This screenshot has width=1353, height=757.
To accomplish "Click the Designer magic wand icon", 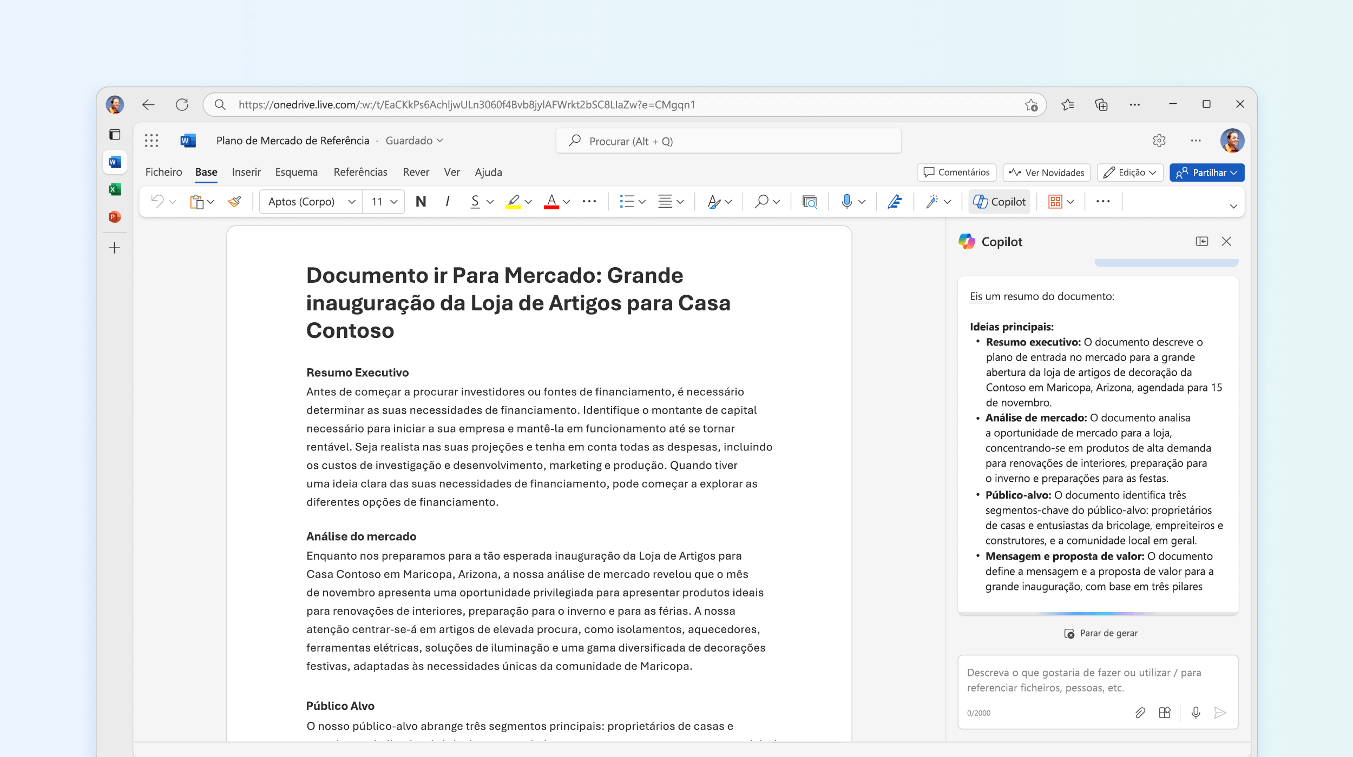I will click(931, 202).
